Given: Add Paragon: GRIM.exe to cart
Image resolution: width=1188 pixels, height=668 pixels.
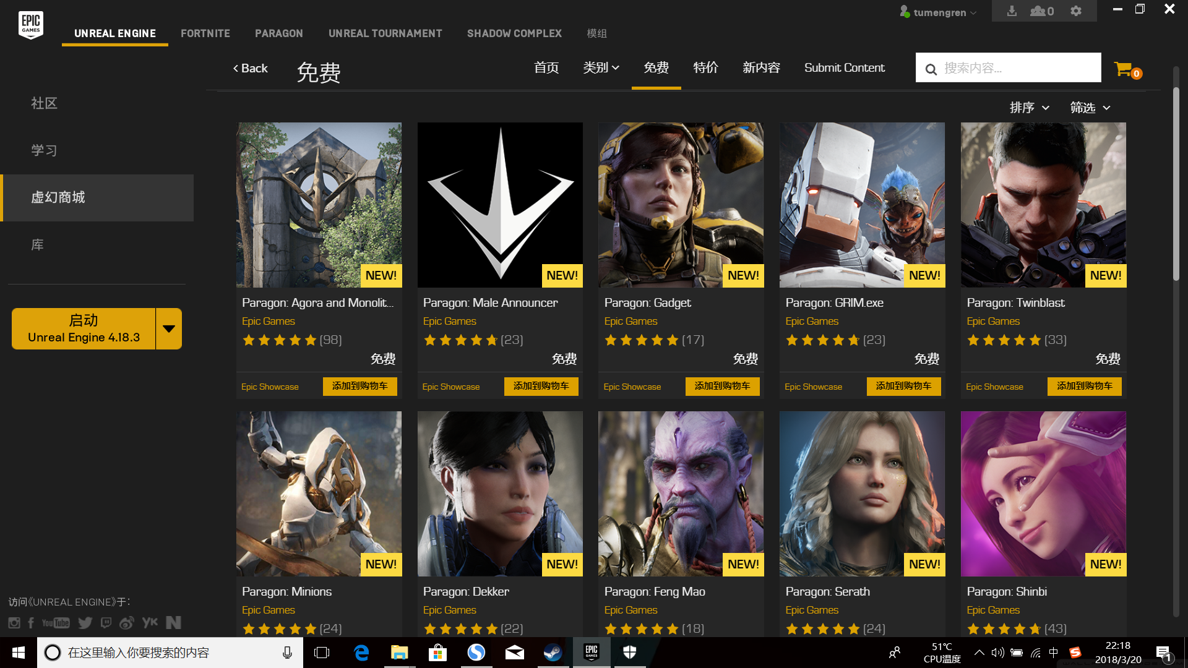Looking at the screenshot, I should tap(904, 387).
